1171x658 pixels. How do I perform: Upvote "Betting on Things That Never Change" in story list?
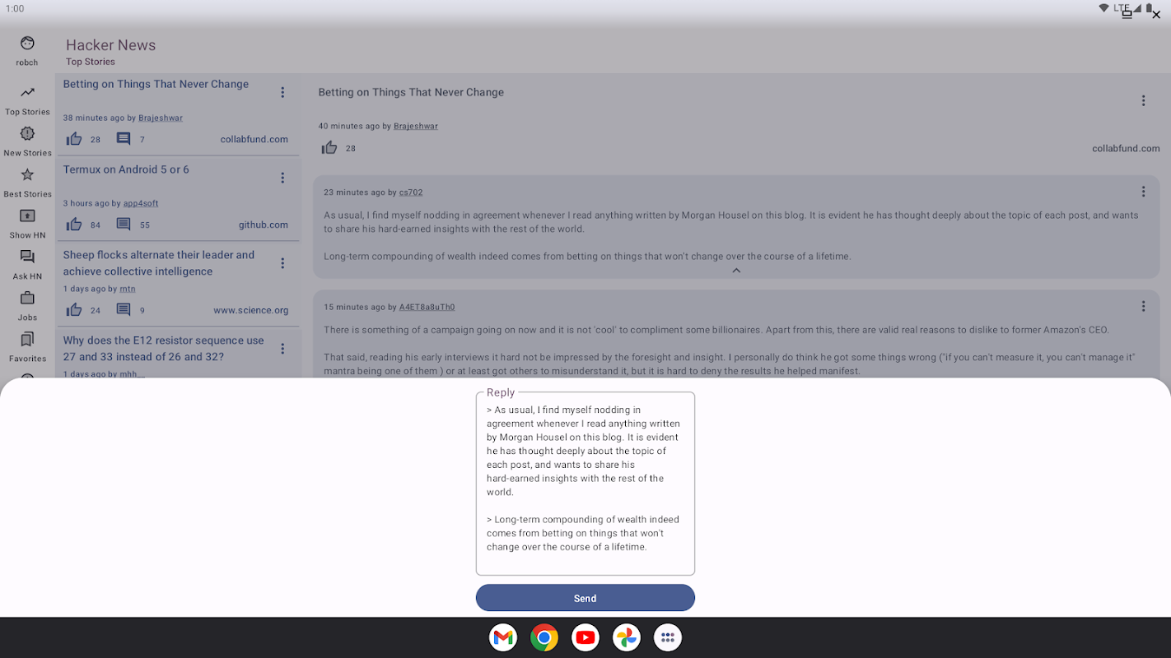74,139
